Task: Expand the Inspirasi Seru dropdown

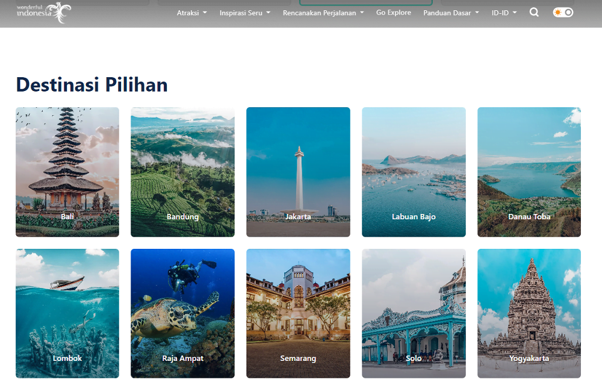Action: tap(245, 13)
